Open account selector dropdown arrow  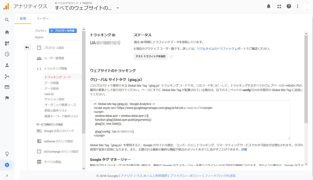(x=118, y=8)
